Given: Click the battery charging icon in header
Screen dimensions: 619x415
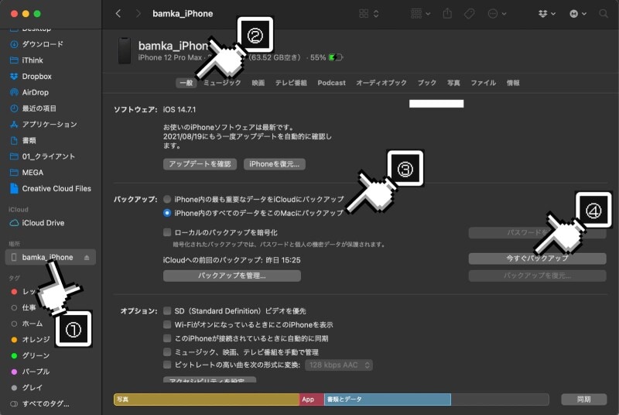Looking at the screenshot, I should pos(336,57).
